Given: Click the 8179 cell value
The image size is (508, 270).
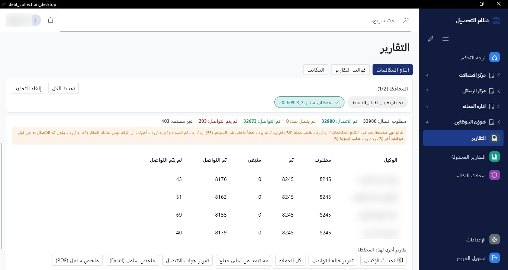Looking at the screenshot, I should pos(221,233).
